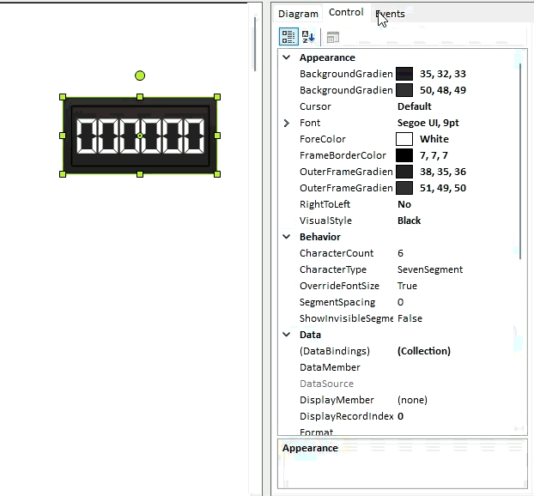The image size is (534, 496).
Task: Click the top-middle resize handle of the display
Action: coord(140,97)
